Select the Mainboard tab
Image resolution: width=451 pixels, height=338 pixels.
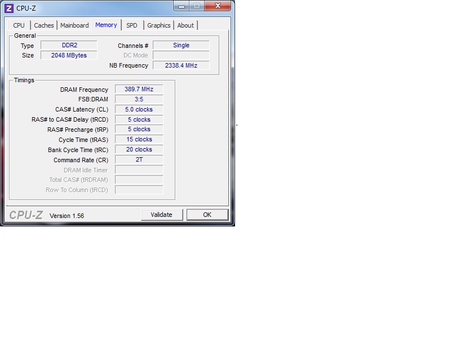click(x=74, y=25)
